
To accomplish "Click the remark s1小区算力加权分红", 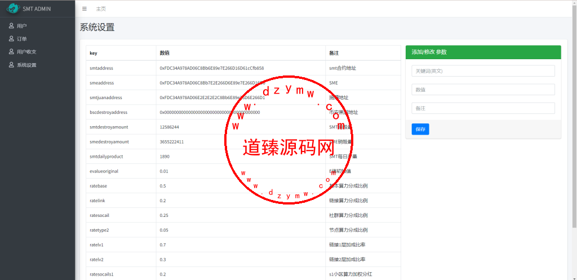I will 350,274.
